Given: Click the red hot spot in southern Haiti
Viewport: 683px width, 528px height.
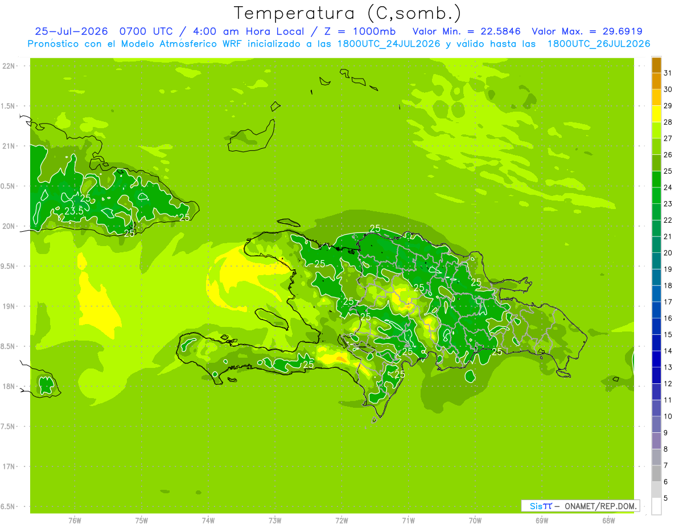Looking at the screenshot, I should tap(340, 358).
